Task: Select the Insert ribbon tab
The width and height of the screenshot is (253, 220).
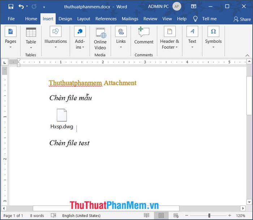Action: pyautogui.click(x=48, y=19)
